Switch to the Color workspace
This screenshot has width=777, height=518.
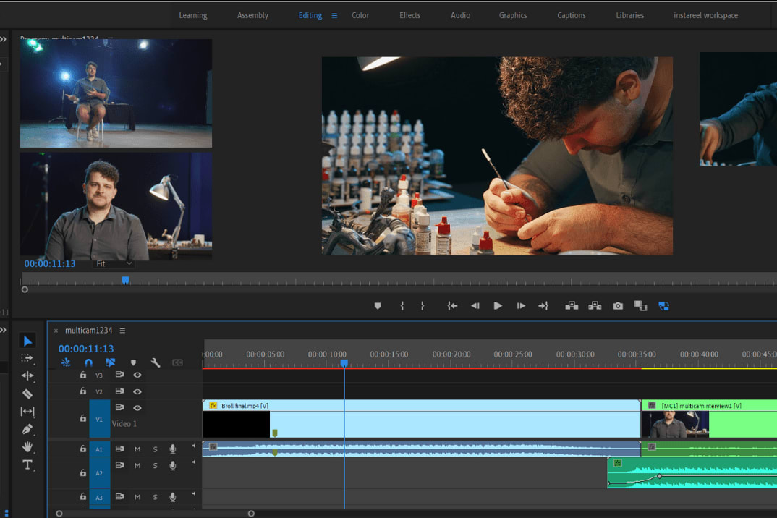coord(360,15)
